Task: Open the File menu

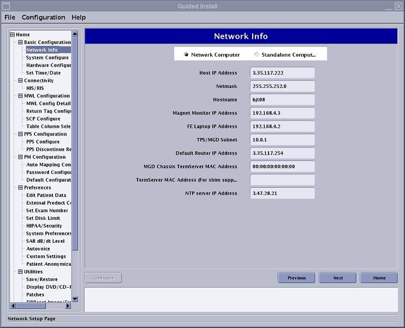Action: [x=10, y=17]
